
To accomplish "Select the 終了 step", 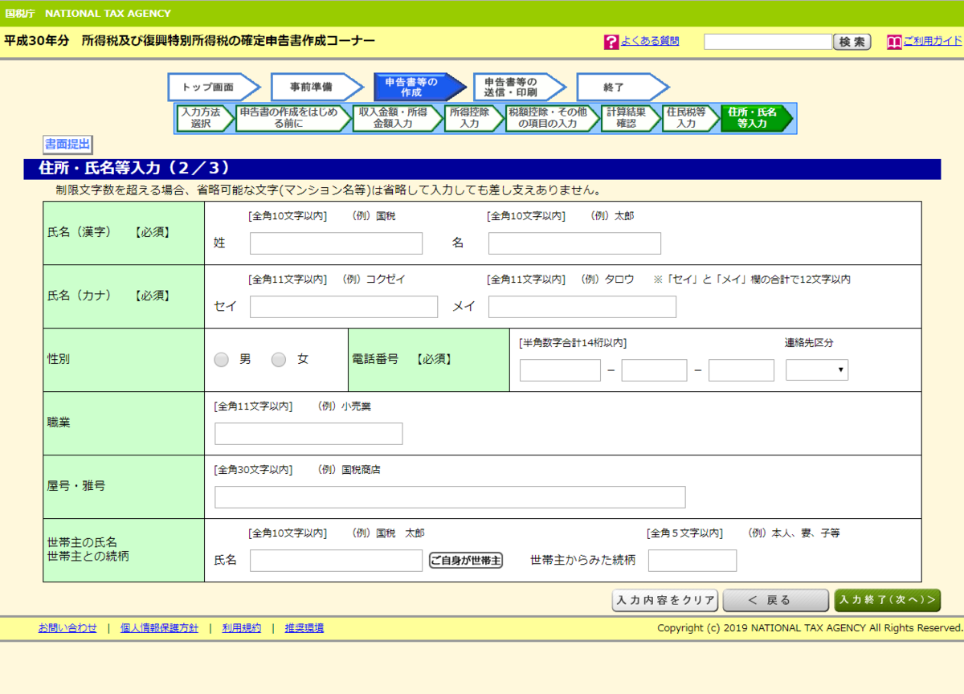I will [x=621, y=87].
